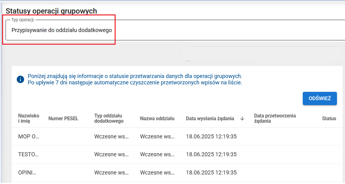Click the ODŚWIEŻ refresh button
This screenshot has width=345, height=184.
pyautogui.click(x=319, y=98)
